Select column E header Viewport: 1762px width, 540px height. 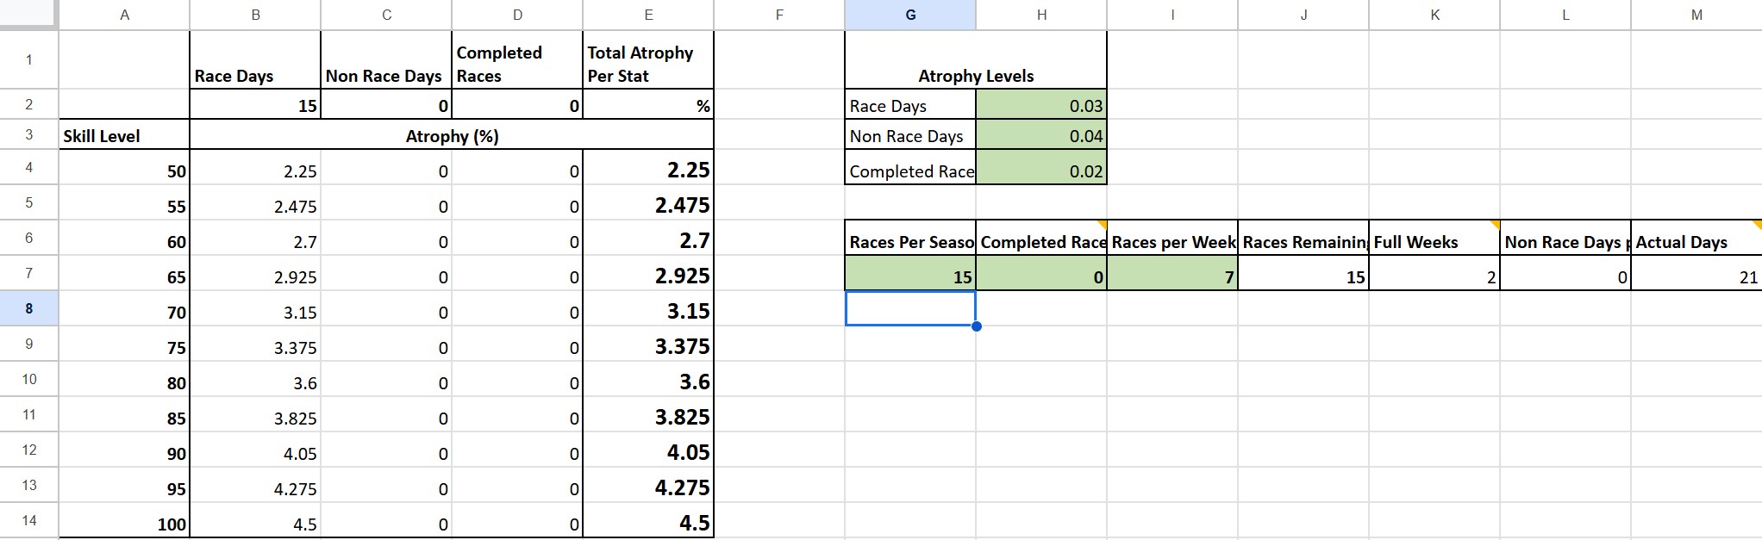pyautogui.click(x=648, y=15)
